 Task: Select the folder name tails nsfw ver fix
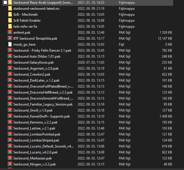(x=25, y=27)
